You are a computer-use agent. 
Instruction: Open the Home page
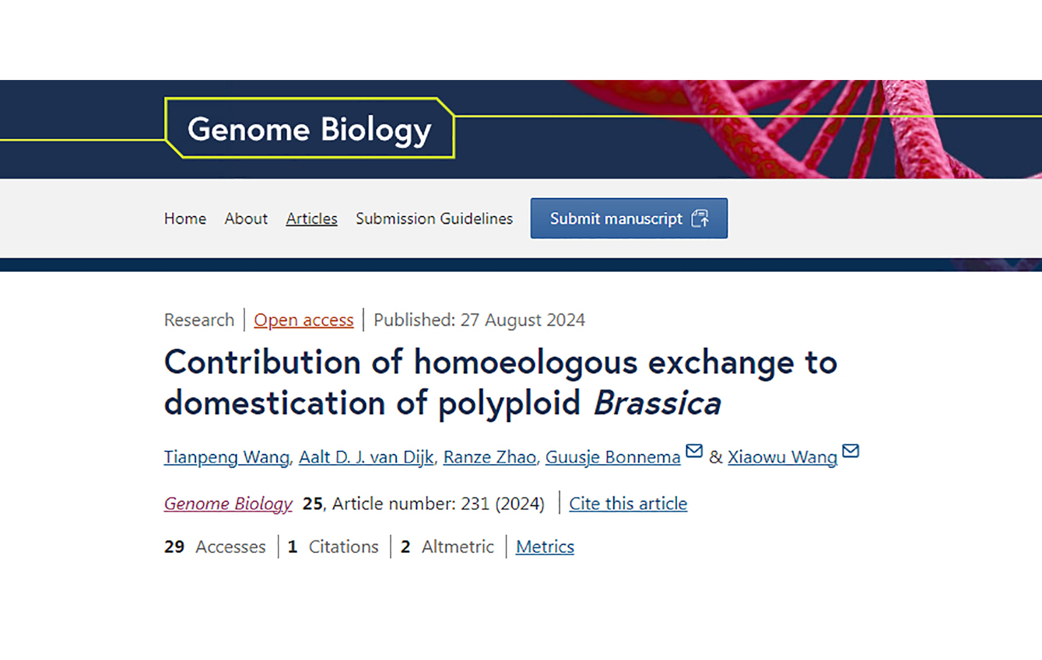pos(185,218)
